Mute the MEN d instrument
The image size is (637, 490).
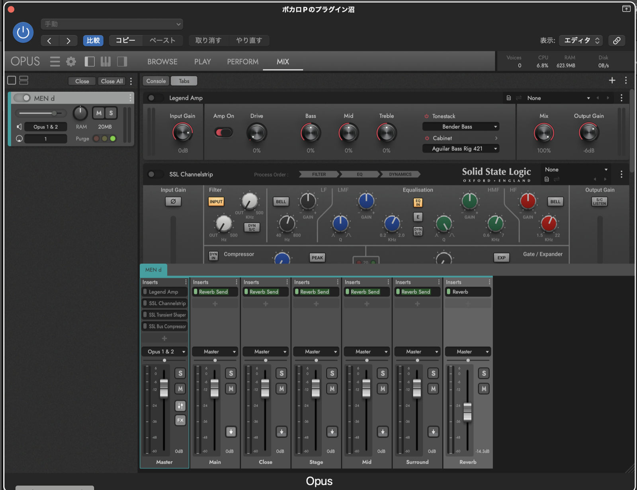coord(99,113)
